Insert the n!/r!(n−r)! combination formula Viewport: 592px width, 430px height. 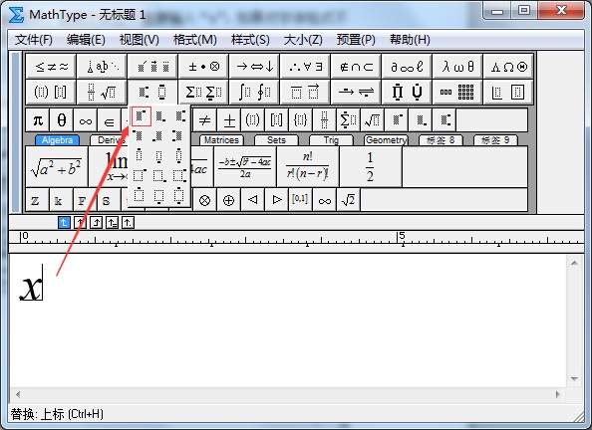308,166
